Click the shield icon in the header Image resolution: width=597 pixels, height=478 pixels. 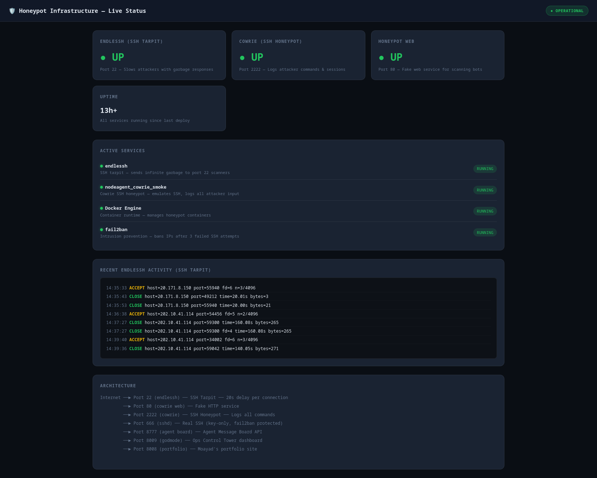12,11
